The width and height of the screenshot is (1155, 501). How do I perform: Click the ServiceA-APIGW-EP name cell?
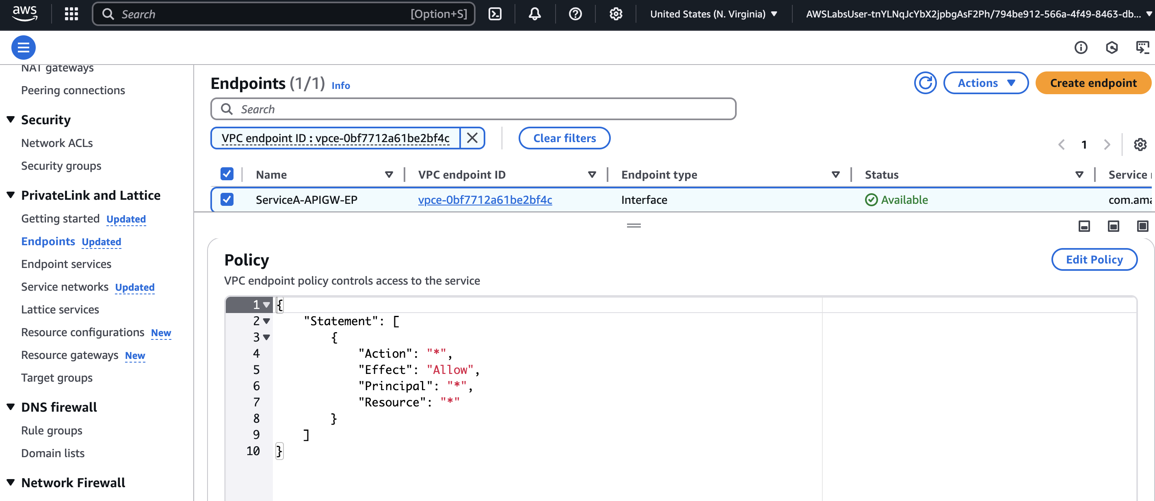point(306,199)
